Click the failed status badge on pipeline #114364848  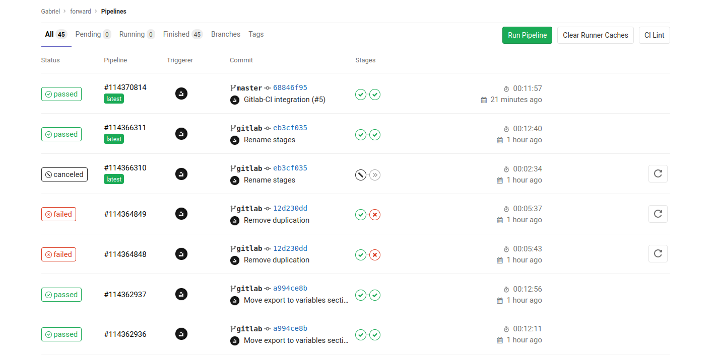coord(58,254)
